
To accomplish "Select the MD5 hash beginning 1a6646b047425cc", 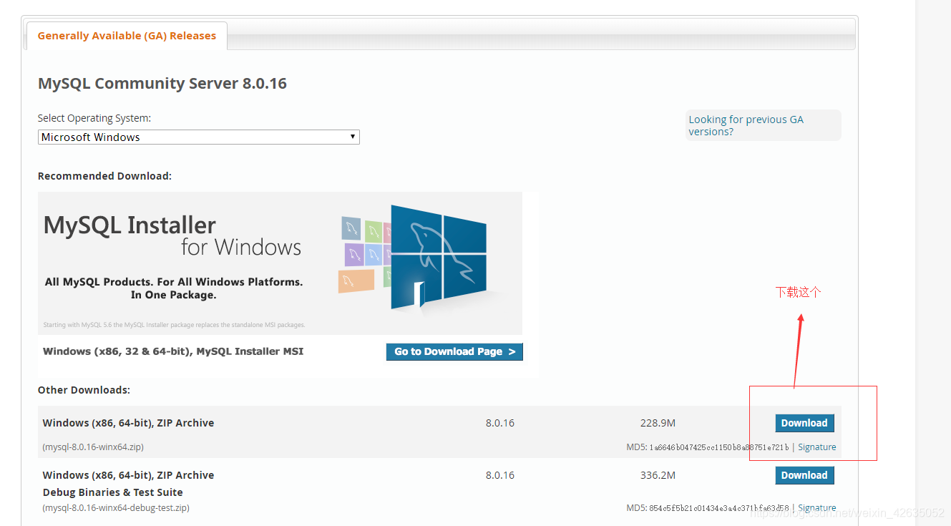I will point(719,447).
